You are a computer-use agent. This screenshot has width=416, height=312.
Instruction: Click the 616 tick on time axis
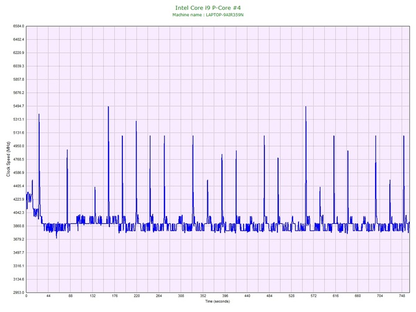[336, 296]
